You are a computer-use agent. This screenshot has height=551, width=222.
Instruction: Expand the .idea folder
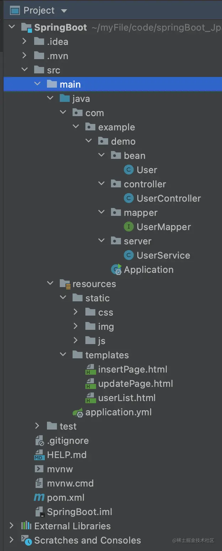click(x=24, y=42)
